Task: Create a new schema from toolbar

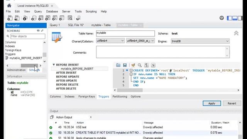Action: (x=34, y=18)
